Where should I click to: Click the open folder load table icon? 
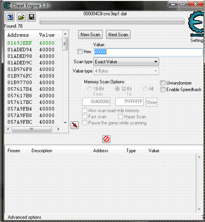click(x=21, y=17)
